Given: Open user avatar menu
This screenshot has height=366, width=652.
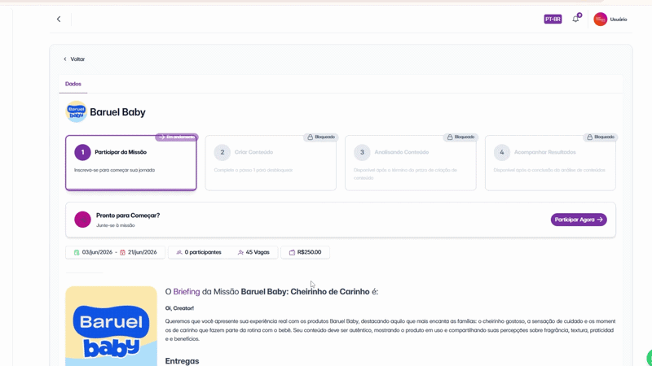Looking at the screenshot, I should point(600,19).
